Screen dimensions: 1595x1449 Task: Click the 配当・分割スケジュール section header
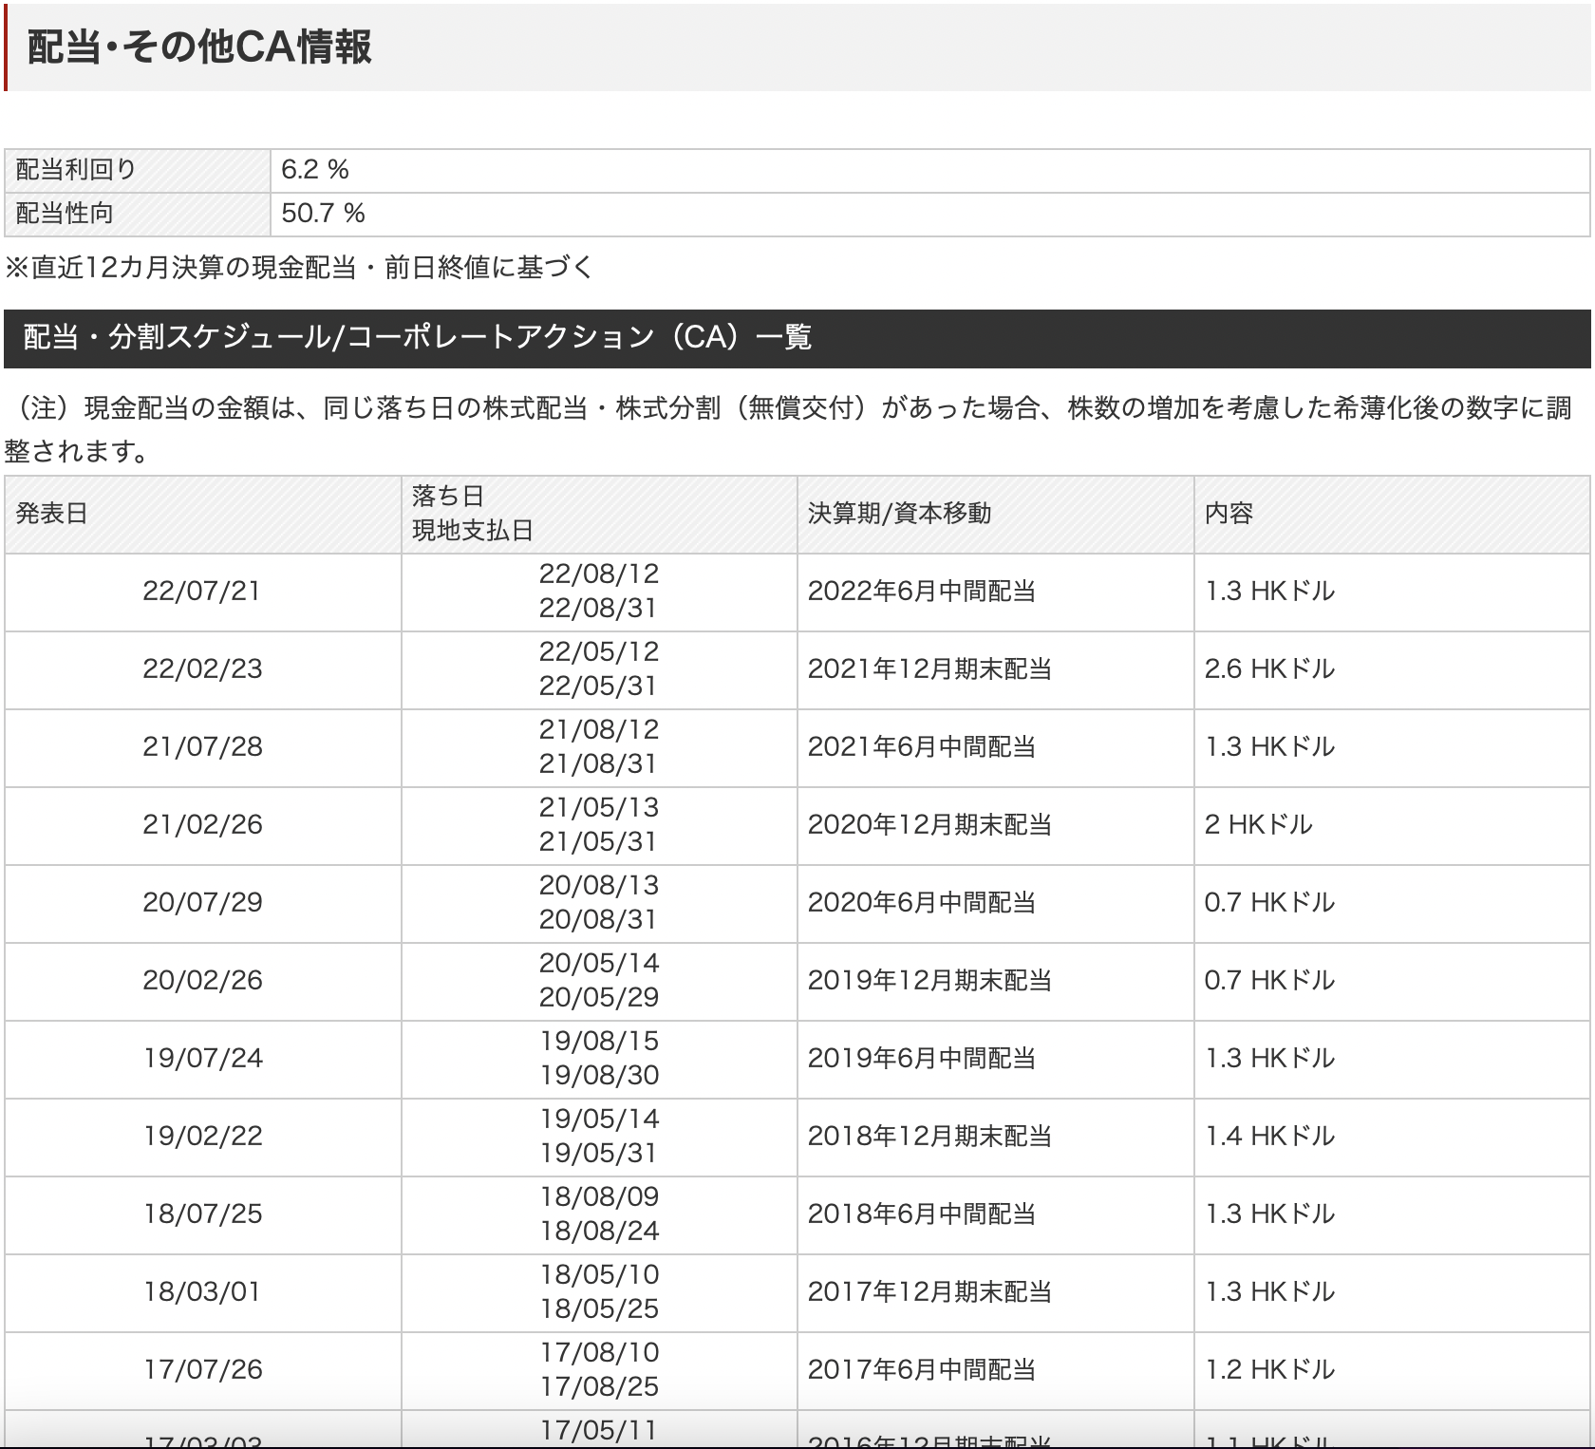coord(797,338)
